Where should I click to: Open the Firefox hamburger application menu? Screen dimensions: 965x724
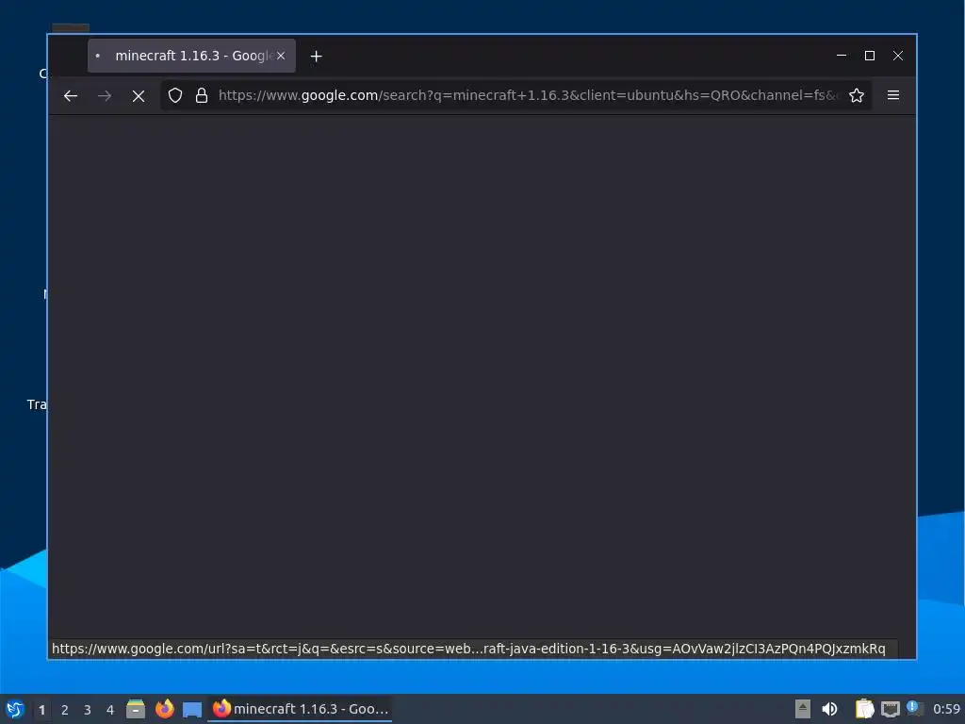click(x=893, y=95)
